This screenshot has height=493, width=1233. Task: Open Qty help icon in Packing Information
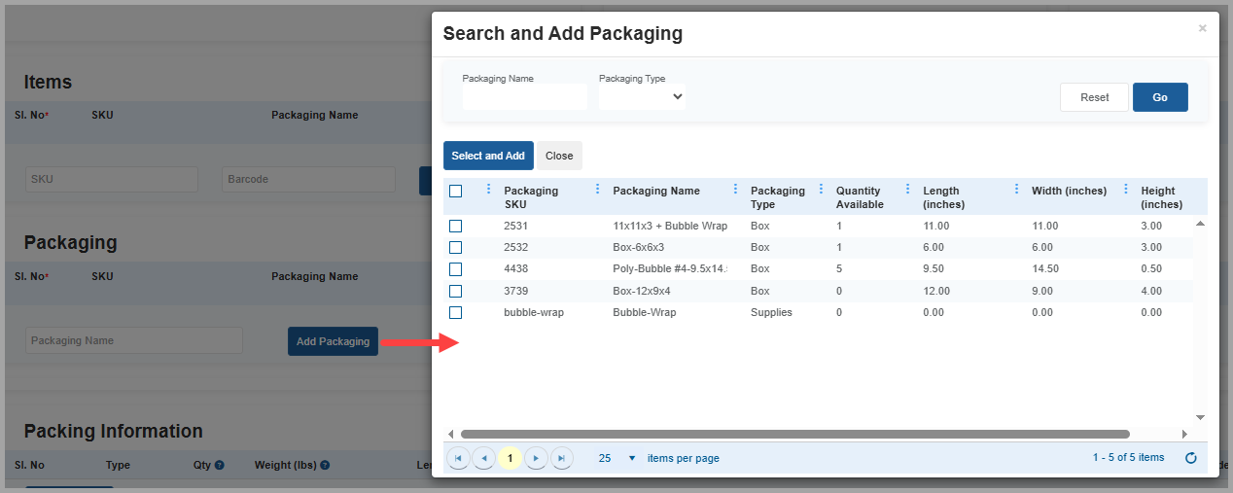pos(219,466)
